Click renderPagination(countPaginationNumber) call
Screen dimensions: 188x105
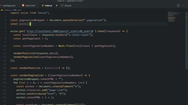click(43, 57)
